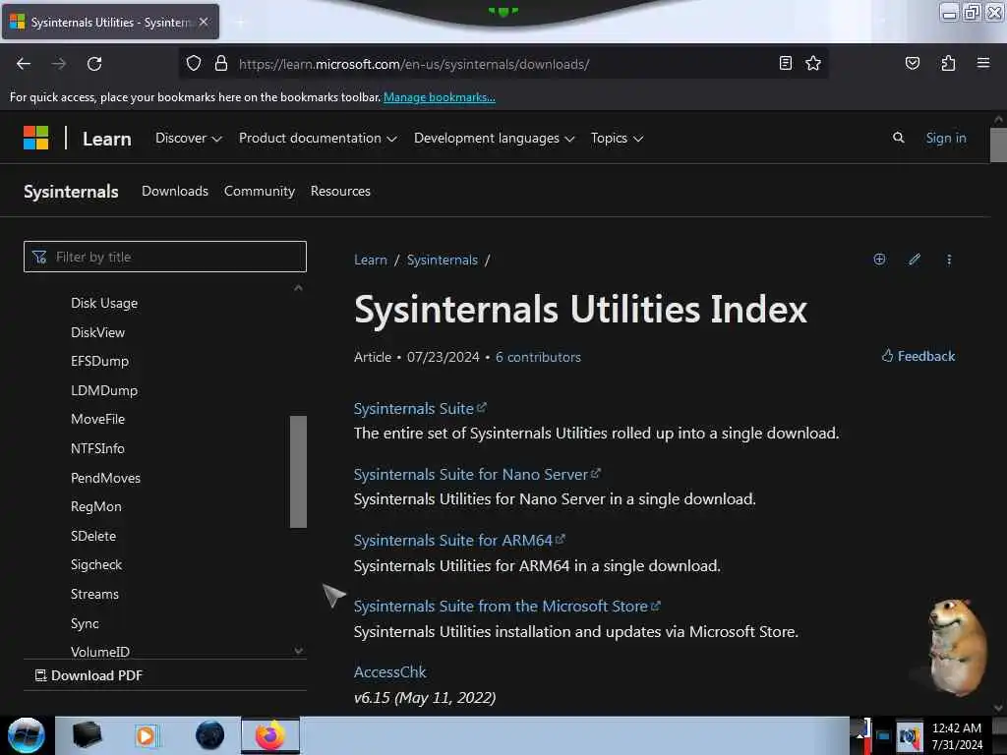Click the address bar URL
The image size is (1007, 755).
pos(414,64)
